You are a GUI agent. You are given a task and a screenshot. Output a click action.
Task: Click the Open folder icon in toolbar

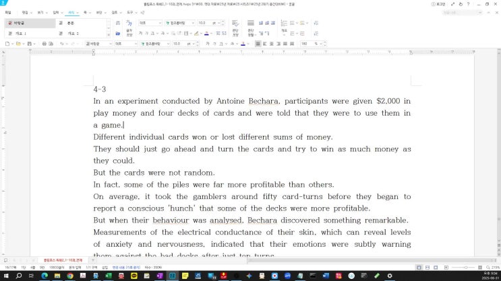[x=18, y=44]
